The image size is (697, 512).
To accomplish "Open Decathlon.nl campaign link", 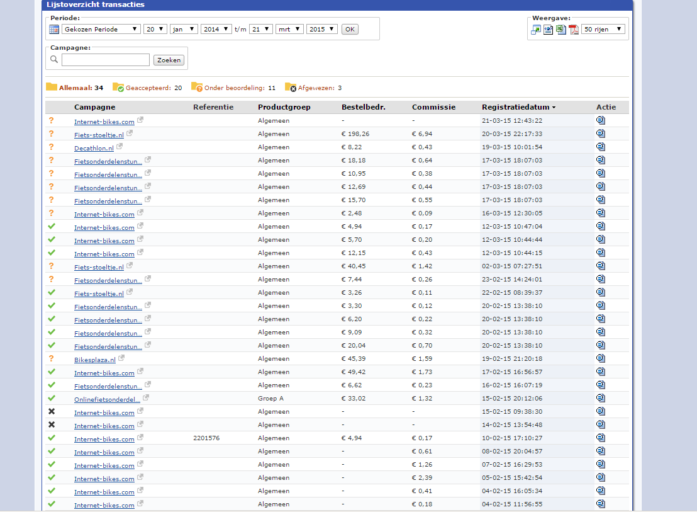I will [x=94, y=148].
